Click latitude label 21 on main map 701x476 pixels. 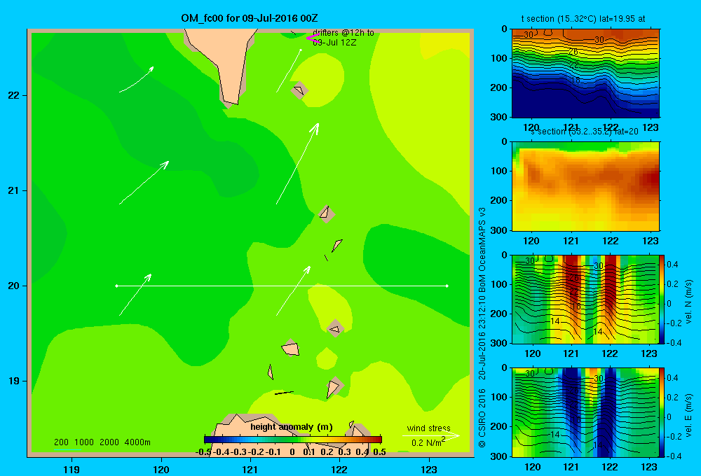tap(14, 190)
